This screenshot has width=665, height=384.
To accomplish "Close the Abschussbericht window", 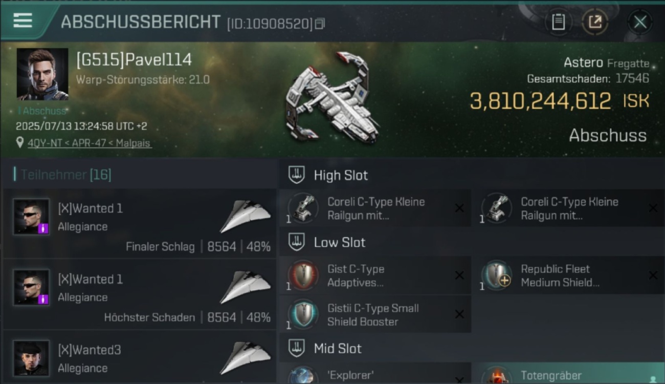I will tap(640, 22).
